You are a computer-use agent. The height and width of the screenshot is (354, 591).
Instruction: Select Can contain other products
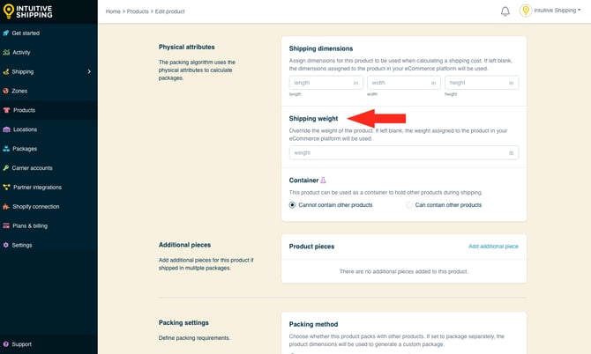409,204
